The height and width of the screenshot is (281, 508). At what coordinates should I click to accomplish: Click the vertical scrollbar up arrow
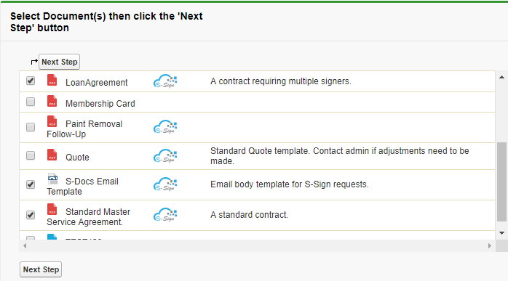click(501, 77)
